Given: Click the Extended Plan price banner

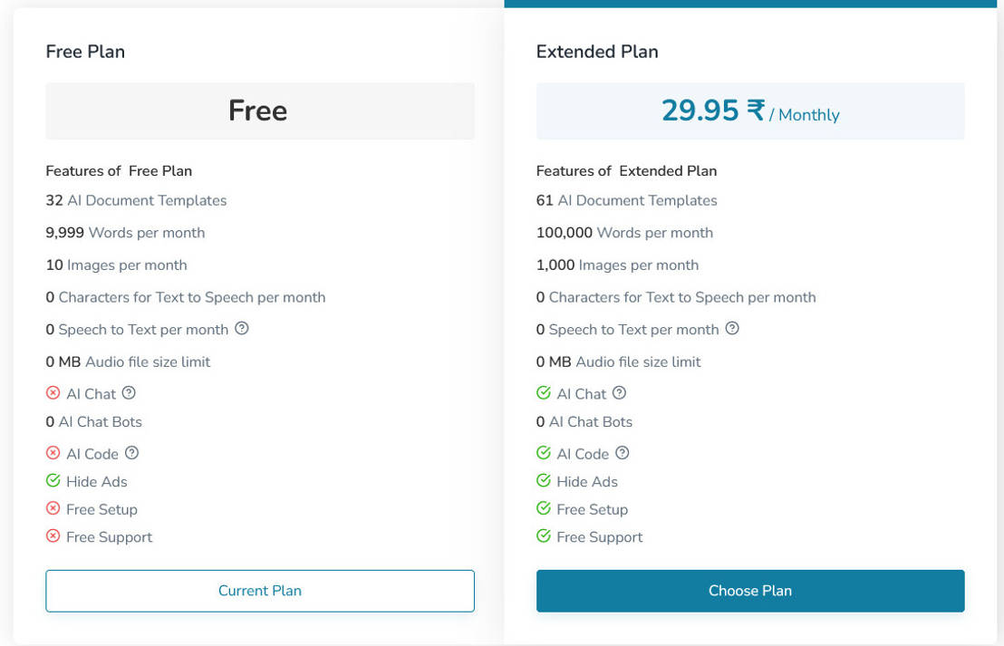Looking at the screenshot, I should pos(750,111).
